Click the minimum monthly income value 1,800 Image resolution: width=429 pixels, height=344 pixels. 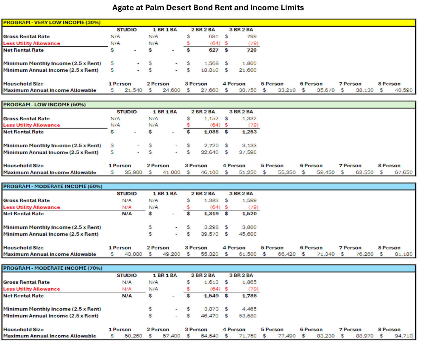tap(249, 63)
